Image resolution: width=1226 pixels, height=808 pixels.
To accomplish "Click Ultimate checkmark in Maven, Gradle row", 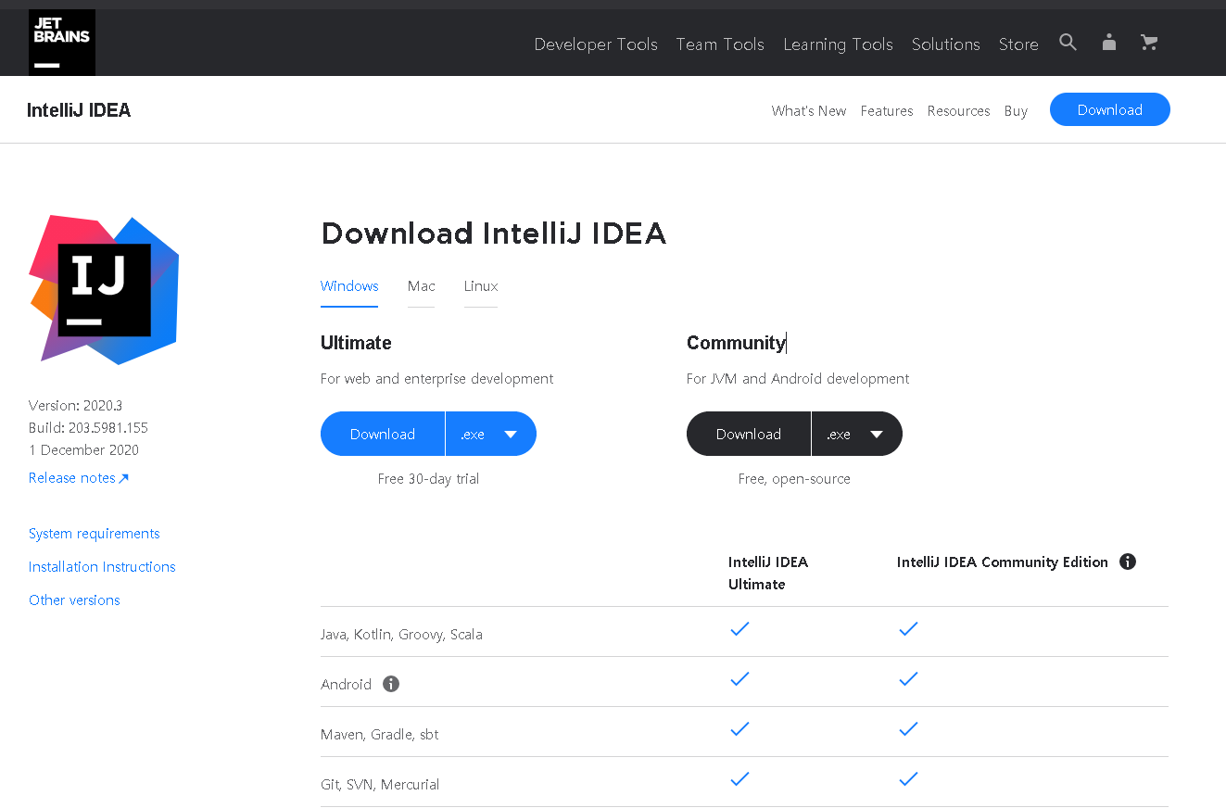I will [x=739, y=729].
